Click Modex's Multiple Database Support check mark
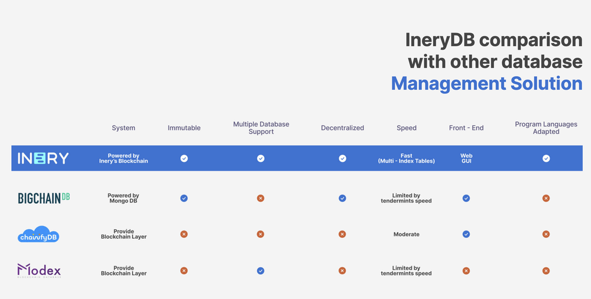 pos(261,271)
